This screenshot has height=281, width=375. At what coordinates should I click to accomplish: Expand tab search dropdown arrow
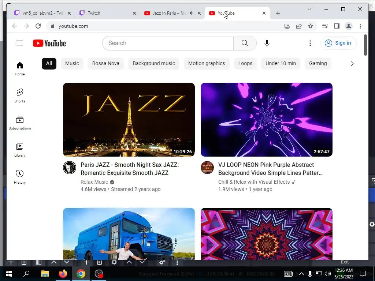click(x=309, y=9)
